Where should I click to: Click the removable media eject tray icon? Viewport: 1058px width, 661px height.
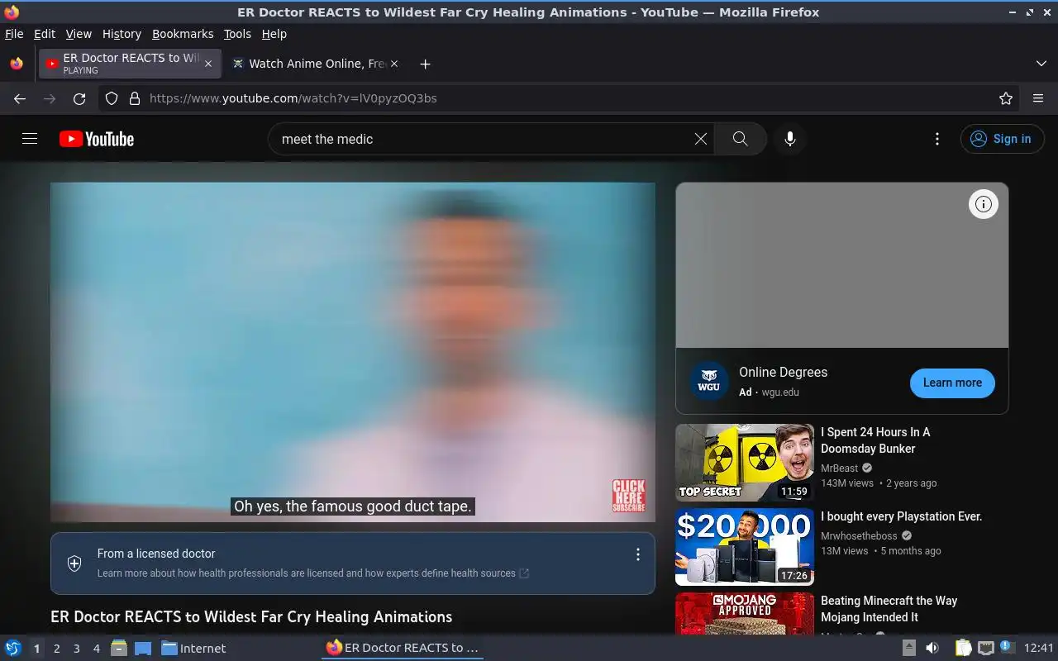(908, 648)
